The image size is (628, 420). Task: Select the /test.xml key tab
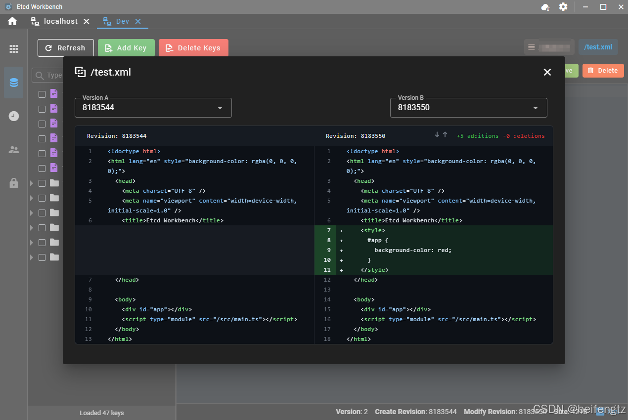point(598,47)
